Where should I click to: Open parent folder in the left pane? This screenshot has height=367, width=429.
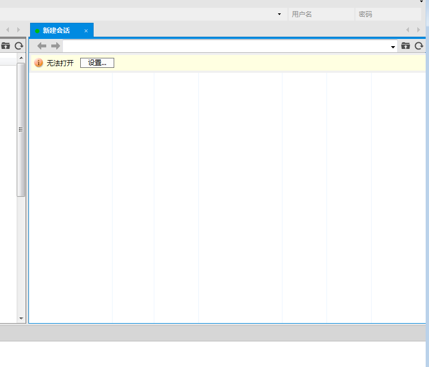click(x=6, y=46)
